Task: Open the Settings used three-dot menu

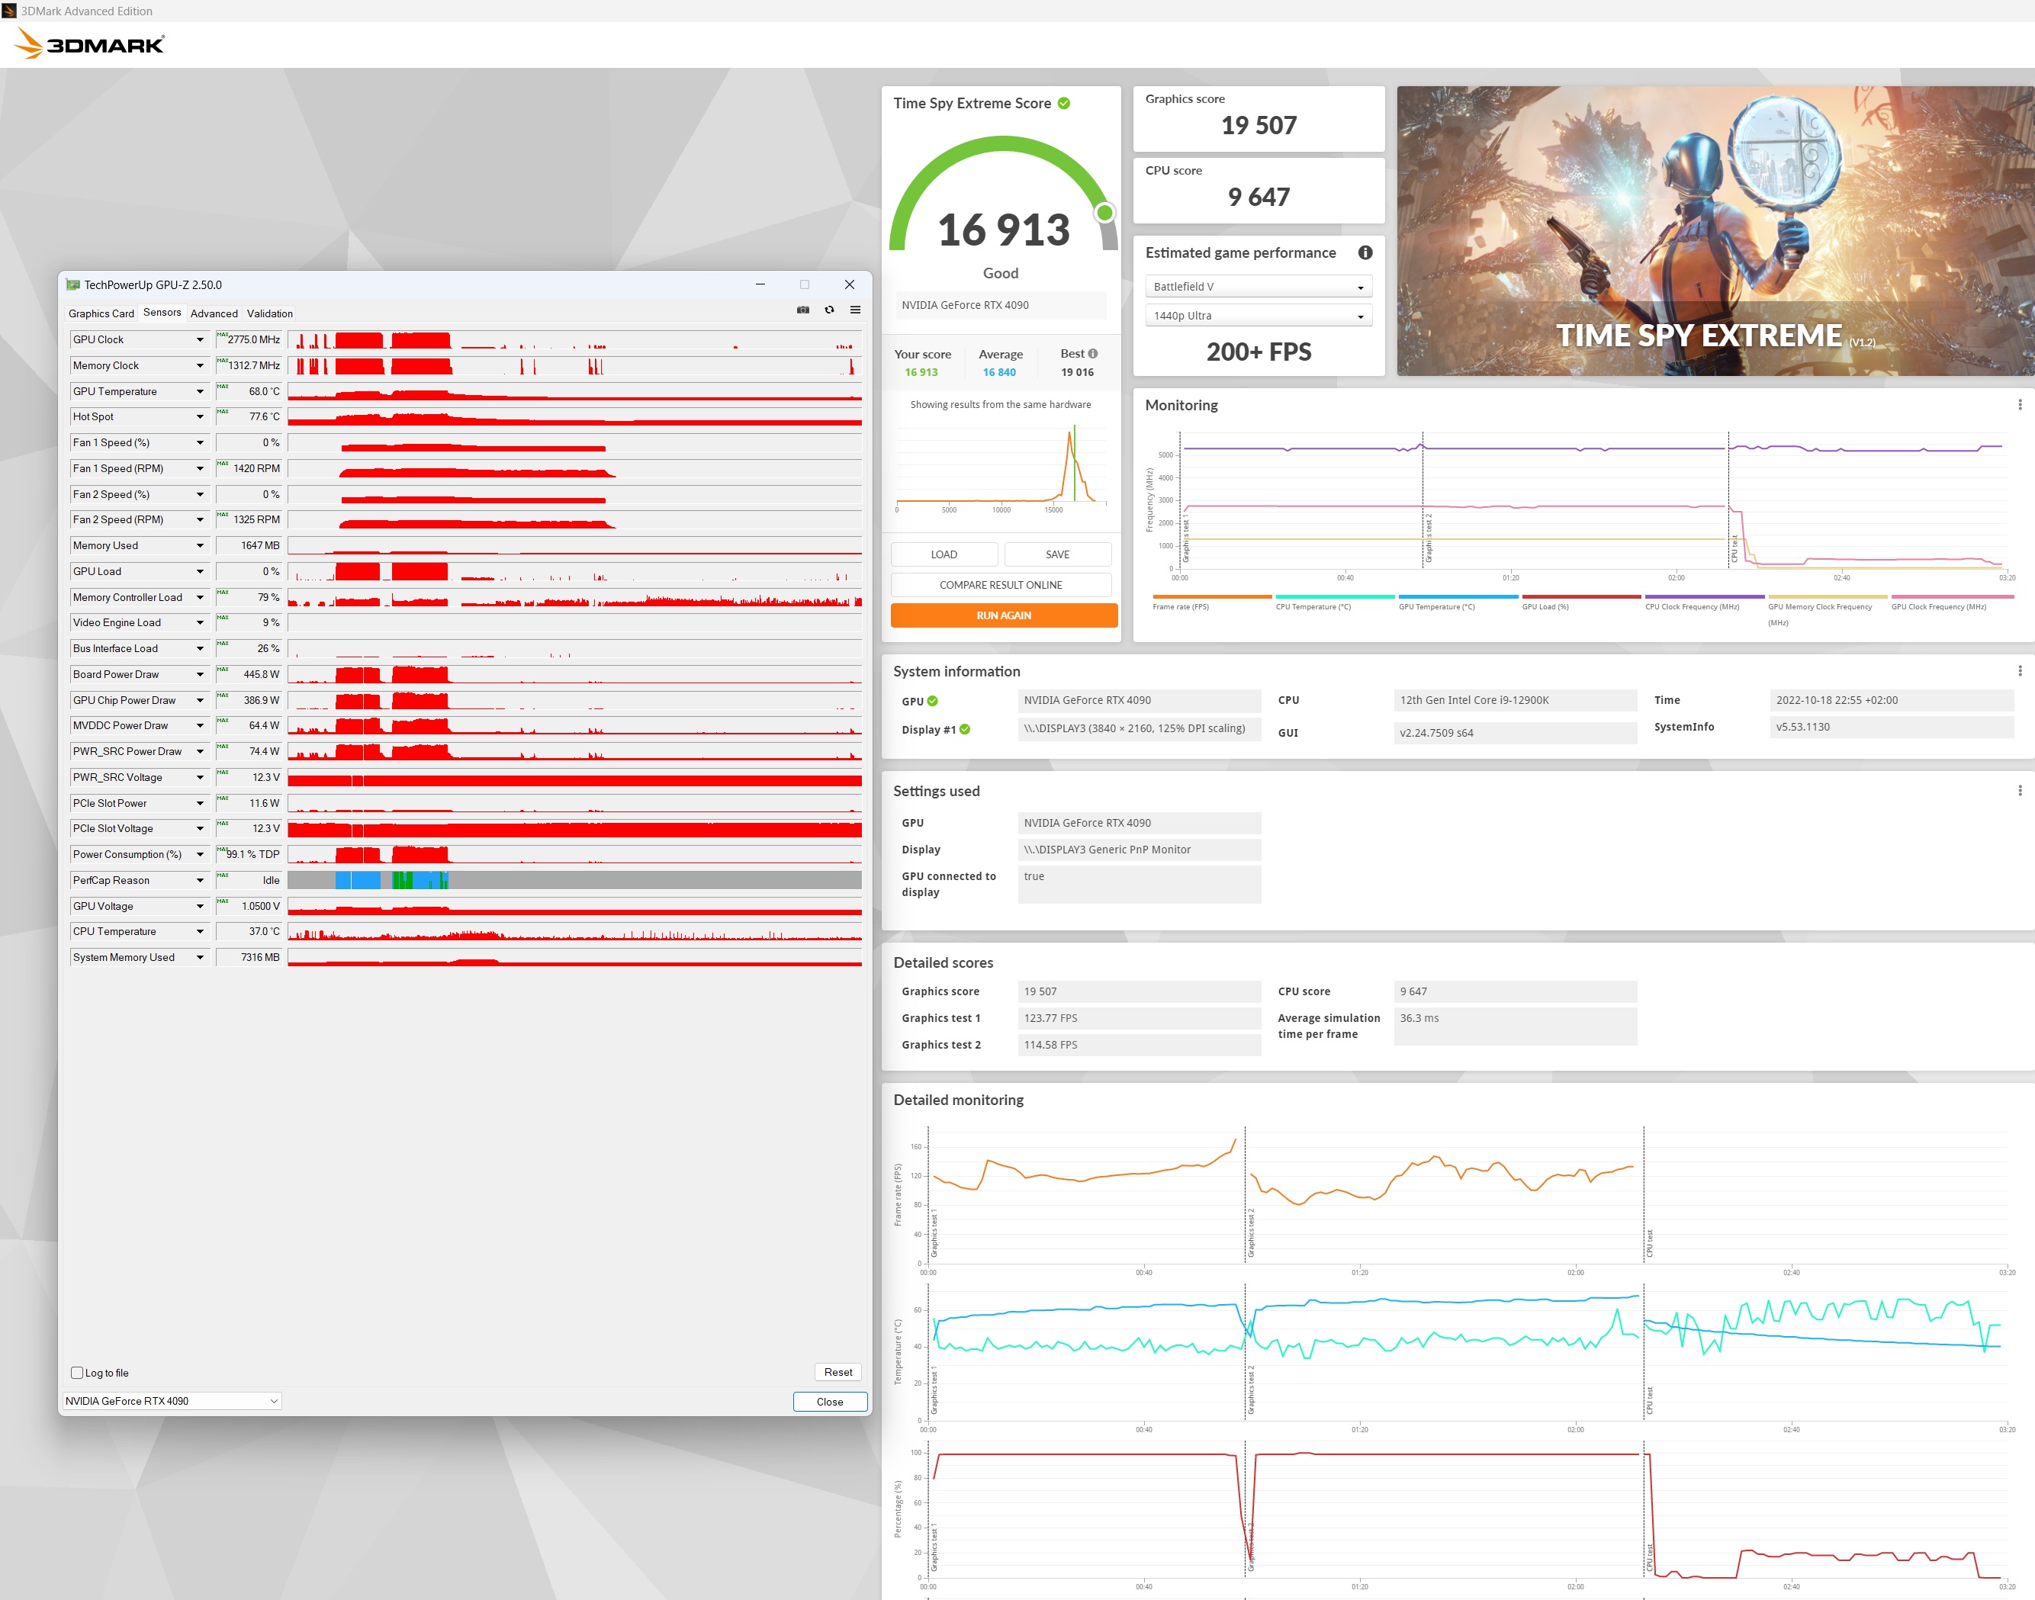Action: [x=2019, y=791]
